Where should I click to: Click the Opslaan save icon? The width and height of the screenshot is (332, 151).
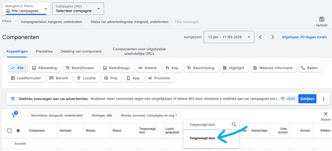click(322, 19)
